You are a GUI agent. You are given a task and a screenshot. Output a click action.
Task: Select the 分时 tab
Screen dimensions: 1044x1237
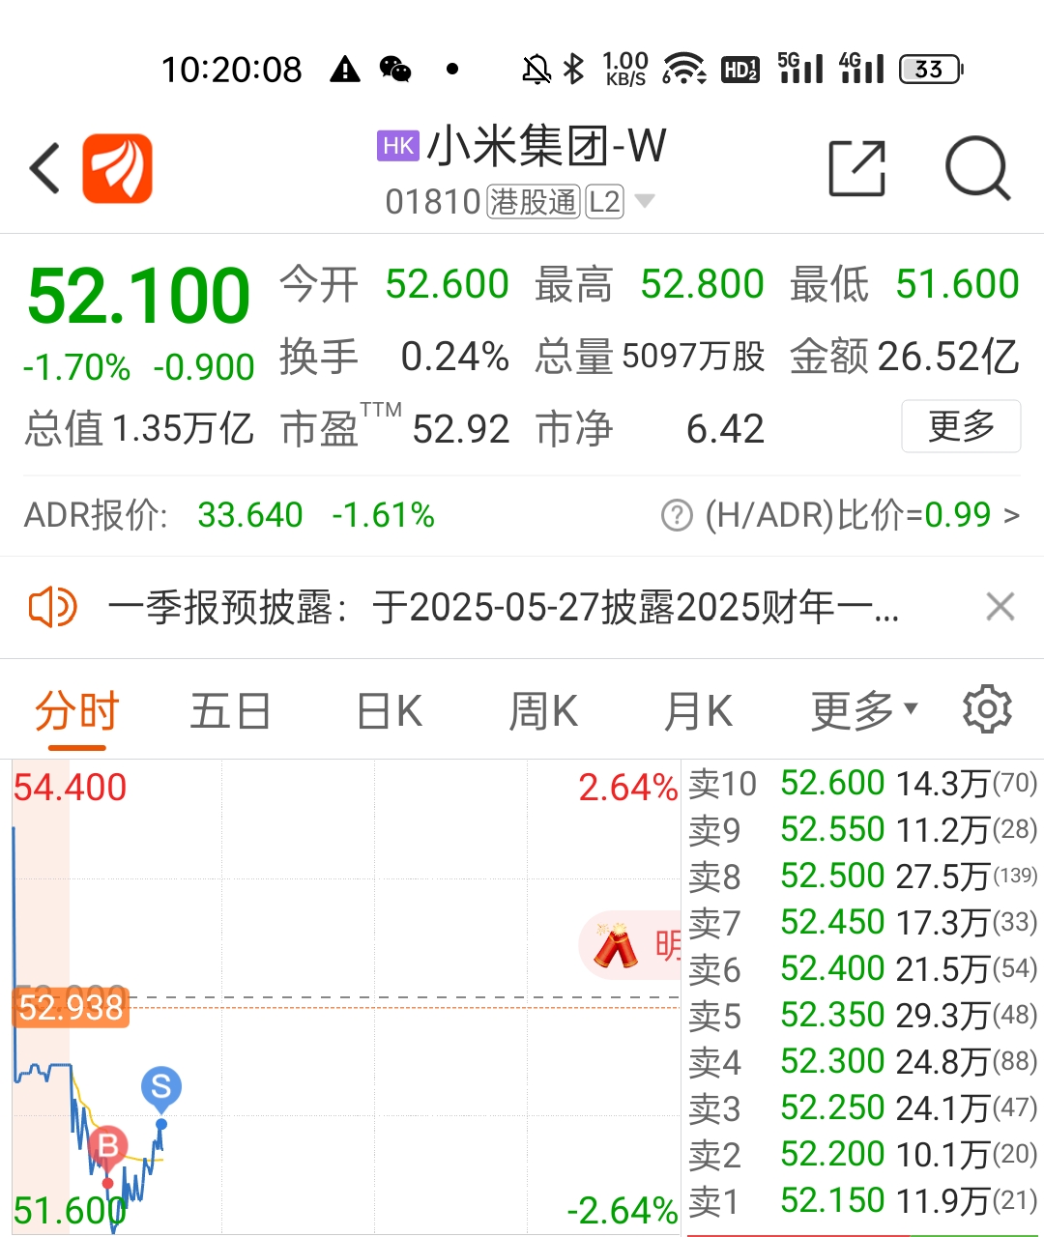(76, 712)
